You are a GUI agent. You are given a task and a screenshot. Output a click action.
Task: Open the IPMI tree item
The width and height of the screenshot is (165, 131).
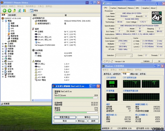(11, 31)
